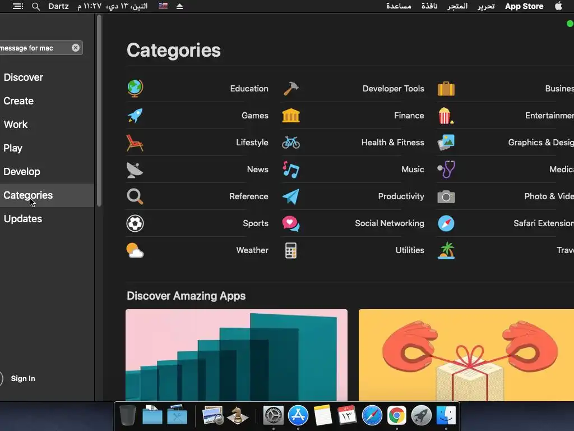Open the المتجر menu
Screen dimensions: 574x431
tap(457, 6)
